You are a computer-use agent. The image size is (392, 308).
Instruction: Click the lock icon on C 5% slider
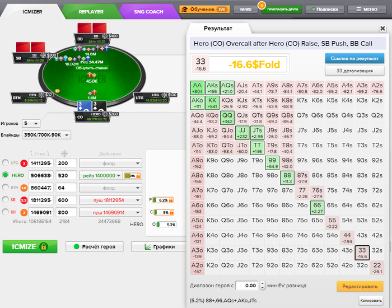coord(171,212)
